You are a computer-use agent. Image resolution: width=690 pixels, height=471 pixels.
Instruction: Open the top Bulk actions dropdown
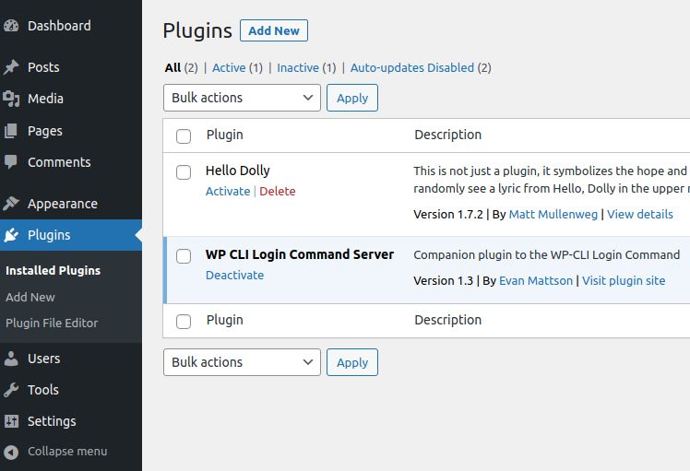click(x=242, y=98)
